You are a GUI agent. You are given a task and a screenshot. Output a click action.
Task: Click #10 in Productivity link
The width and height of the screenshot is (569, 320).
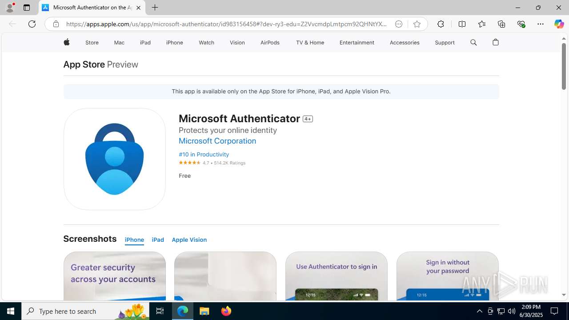coord(204,154)
